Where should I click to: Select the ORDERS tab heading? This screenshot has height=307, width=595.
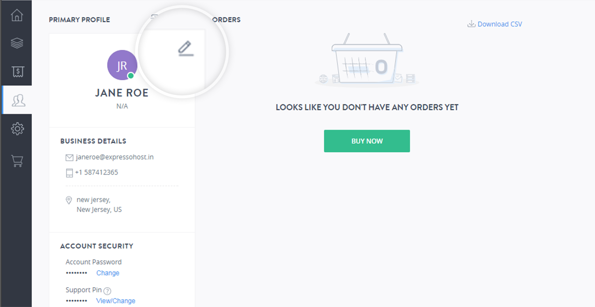tap(226, 20)
